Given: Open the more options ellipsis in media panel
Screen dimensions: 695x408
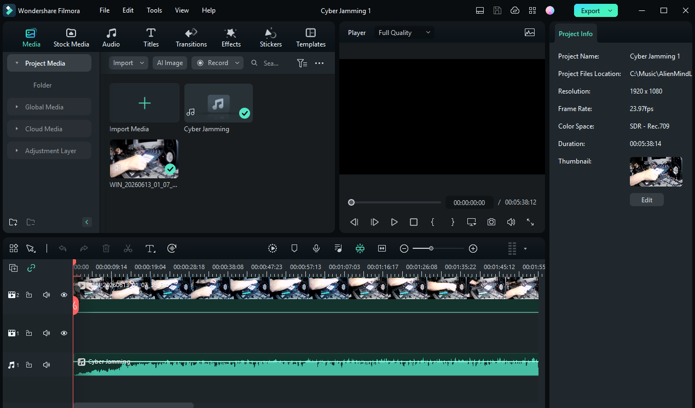Looking at the screenshot, I should coord(320,63).
